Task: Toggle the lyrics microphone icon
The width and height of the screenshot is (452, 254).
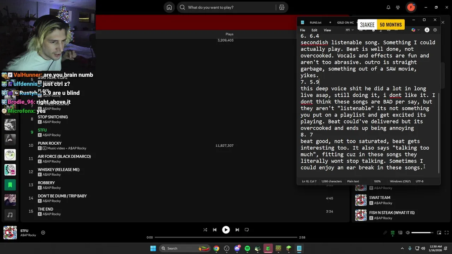Action: 385,233
